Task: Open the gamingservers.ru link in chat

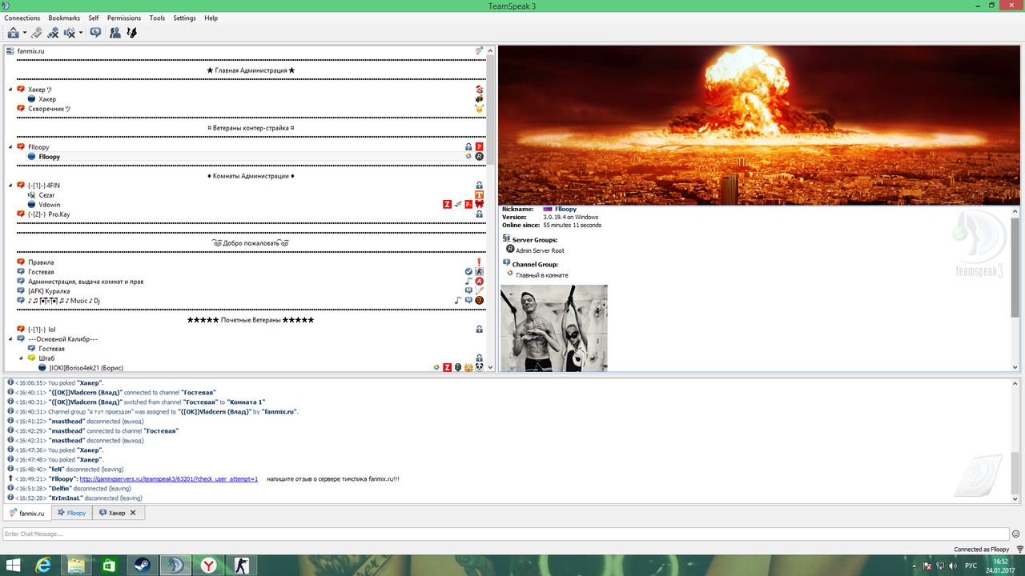Action: (x=168, y=479)
